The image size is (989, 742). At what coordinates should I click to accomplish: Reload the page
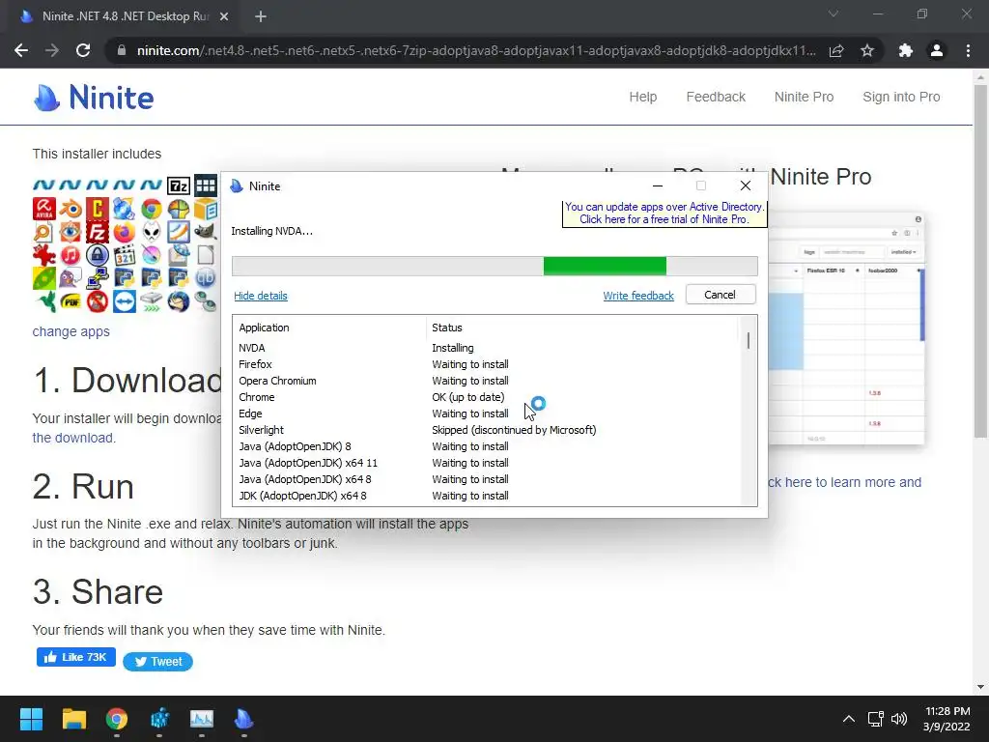coord(83,50)
